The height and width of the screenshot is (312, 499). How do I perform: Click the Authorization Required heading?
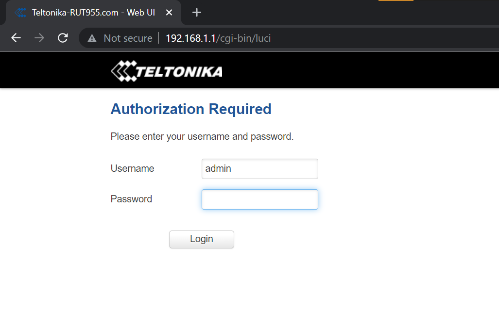point(191,109)
